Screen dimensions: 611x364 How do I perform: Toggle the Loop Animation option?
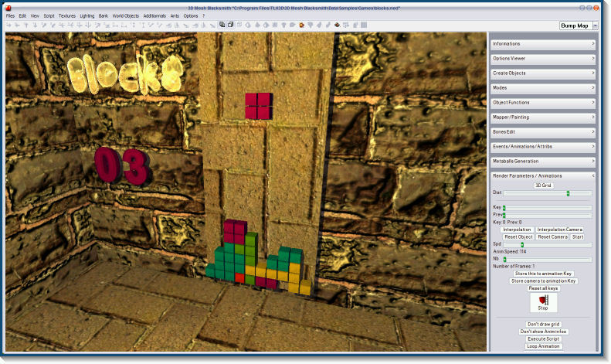[x=543, y=347]
